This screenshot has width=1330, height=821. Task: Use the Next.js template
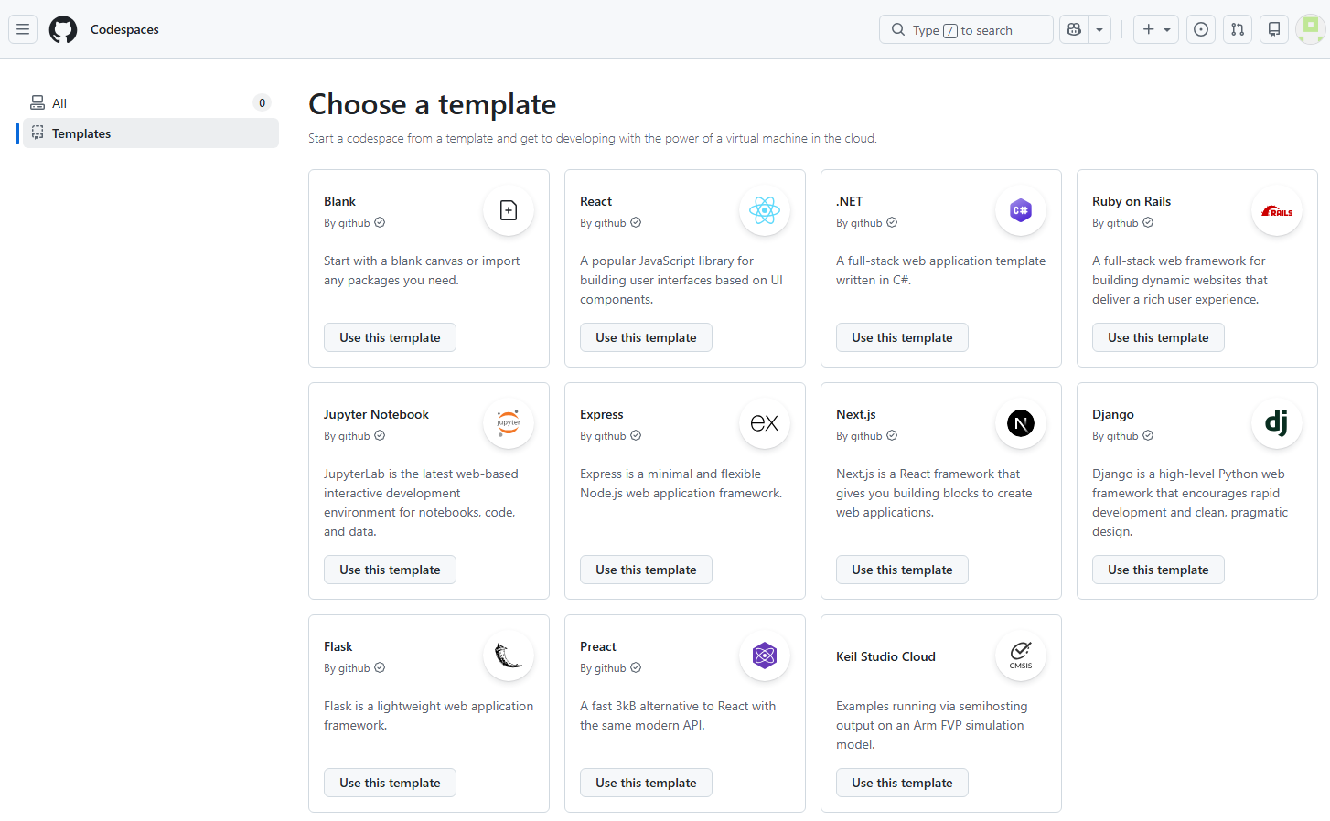point(902,570)
